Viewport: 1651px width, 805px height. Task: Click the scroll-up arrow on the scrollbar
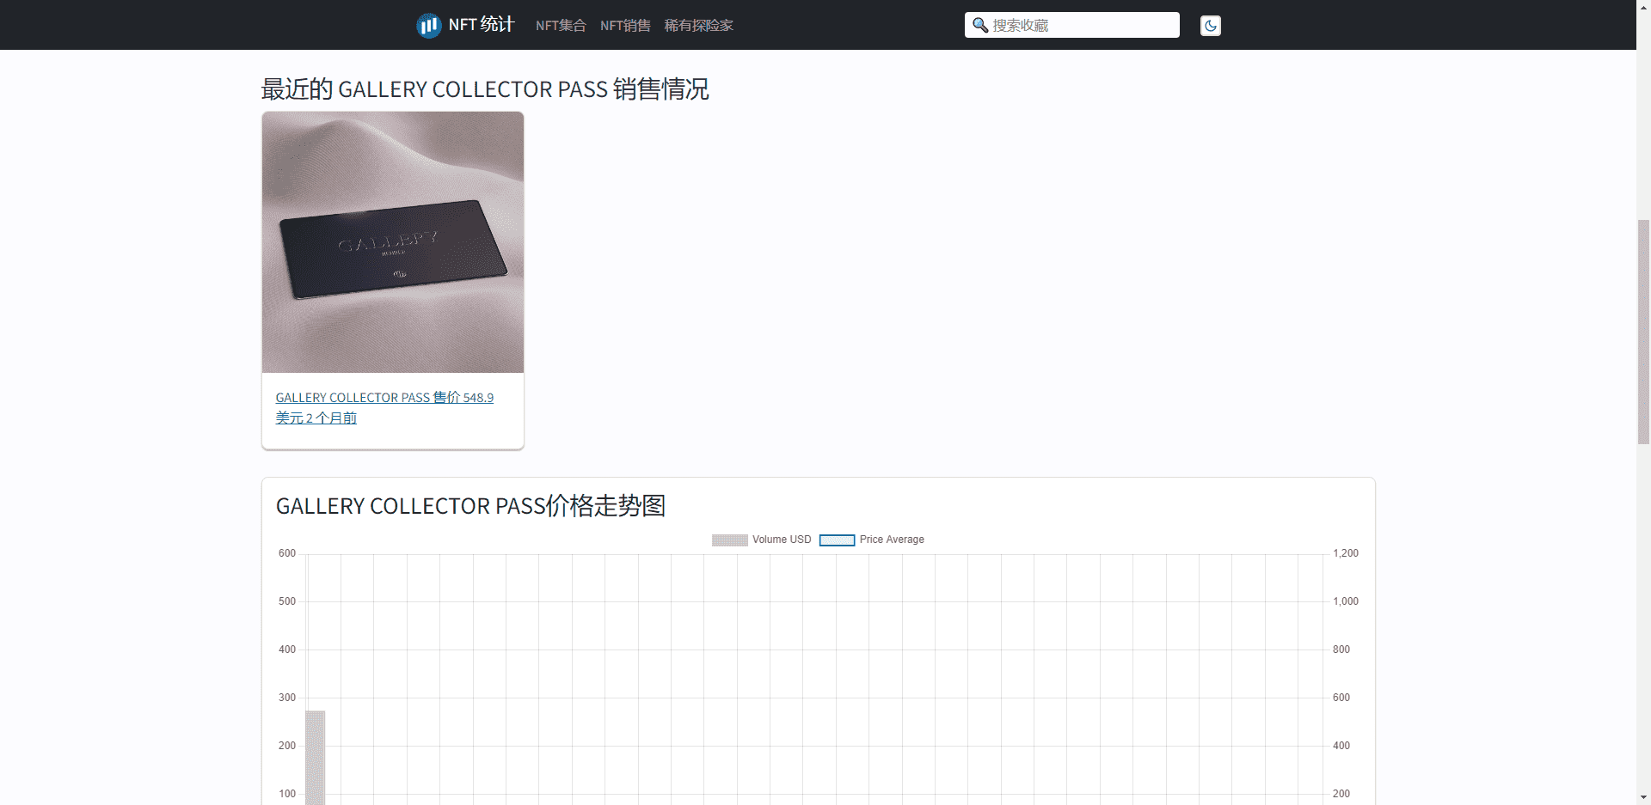tap(1643, 7)
